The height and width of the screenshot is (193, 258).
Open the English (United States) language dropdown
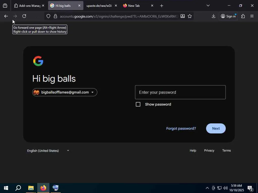[x=48, y=151]
